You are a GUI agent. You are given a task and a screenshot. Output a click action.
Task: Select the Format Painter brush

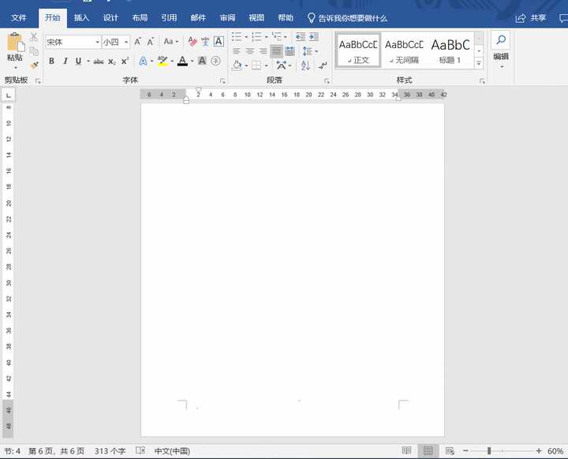coord(34,65)
